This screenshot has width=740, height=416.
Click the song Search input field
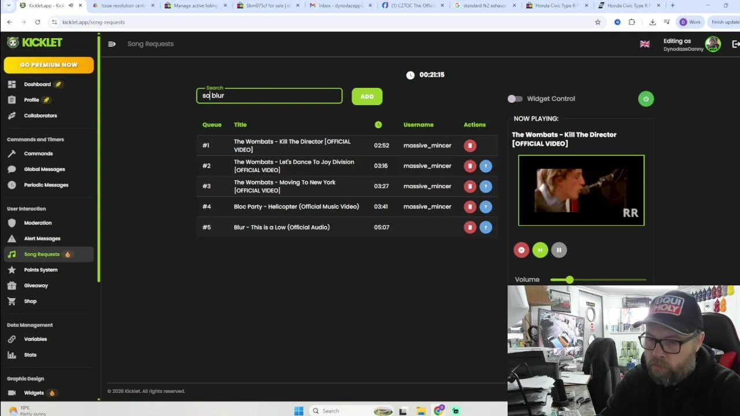click(x=269, y=96)
